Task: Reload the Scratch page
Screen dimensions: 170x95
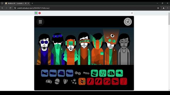Action: (x=10, y=8)
